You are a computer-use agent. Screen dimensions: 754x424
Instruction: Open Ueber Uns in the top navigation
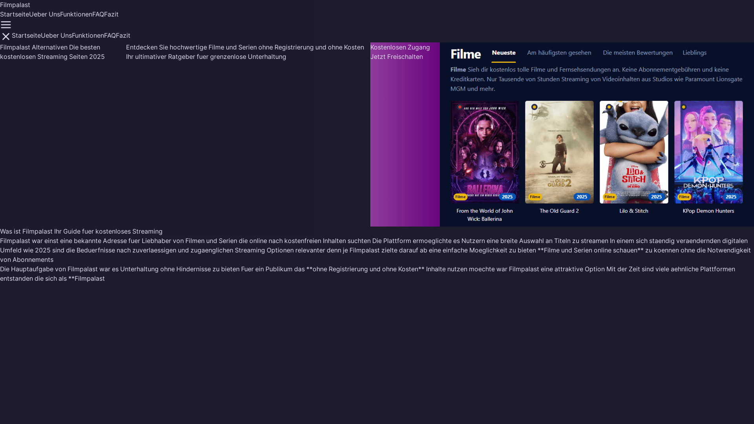[x=44, y=14]
